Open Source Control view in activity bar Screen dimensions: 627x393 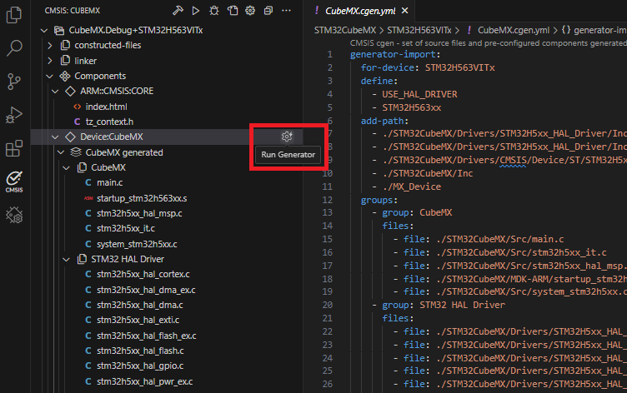14,82
